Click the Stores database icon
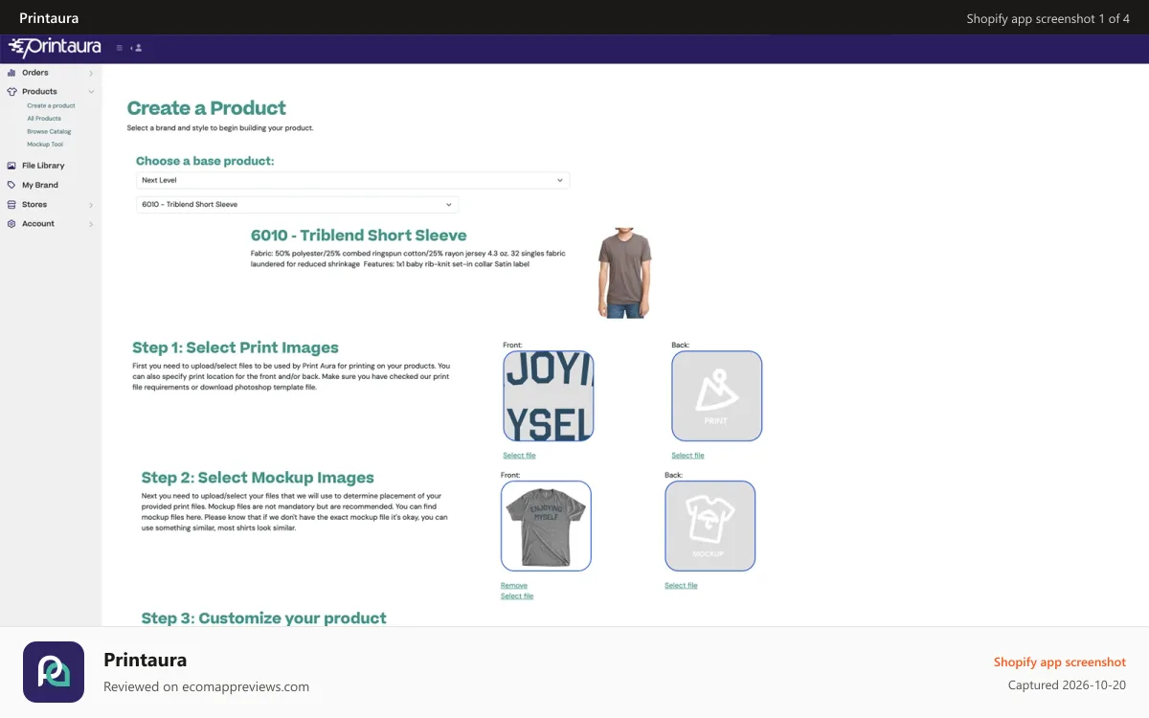Screen dimensions: 1149x718 (11, 205)
